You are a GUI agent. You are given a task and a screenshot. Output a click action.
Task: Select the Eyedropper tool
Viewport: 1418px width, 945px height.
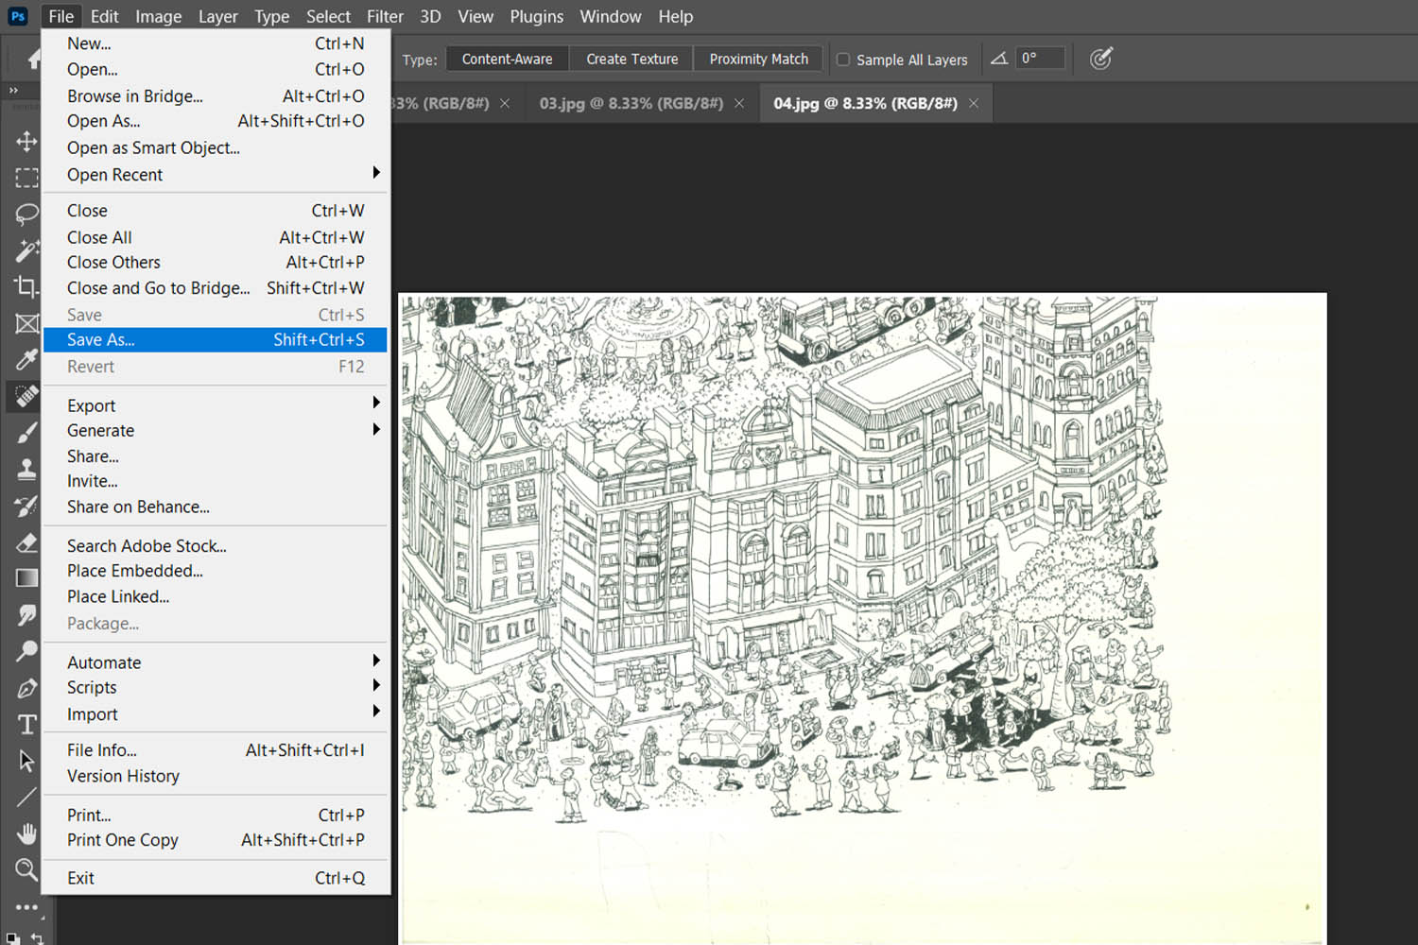[x=26, y=359]
